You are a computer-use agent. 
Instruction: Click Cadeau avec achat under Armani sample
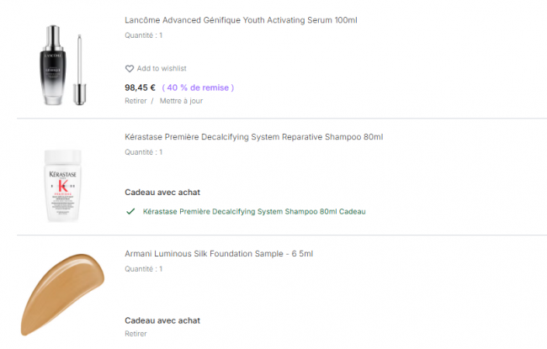pyautogui.click(x=162, y=320)
